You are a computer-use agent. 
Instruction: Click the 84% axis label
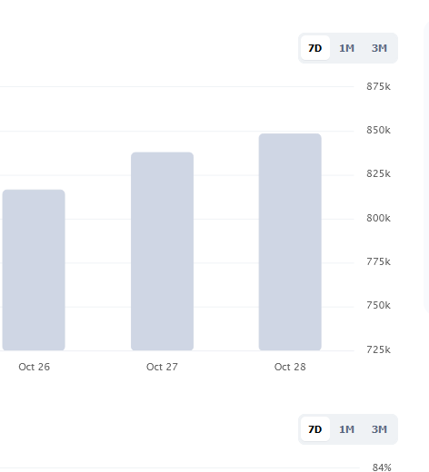tap(382, 467)
